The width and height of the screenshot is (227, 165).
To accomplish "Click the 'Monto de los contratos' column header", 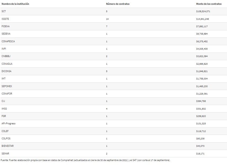I will 209,4.
